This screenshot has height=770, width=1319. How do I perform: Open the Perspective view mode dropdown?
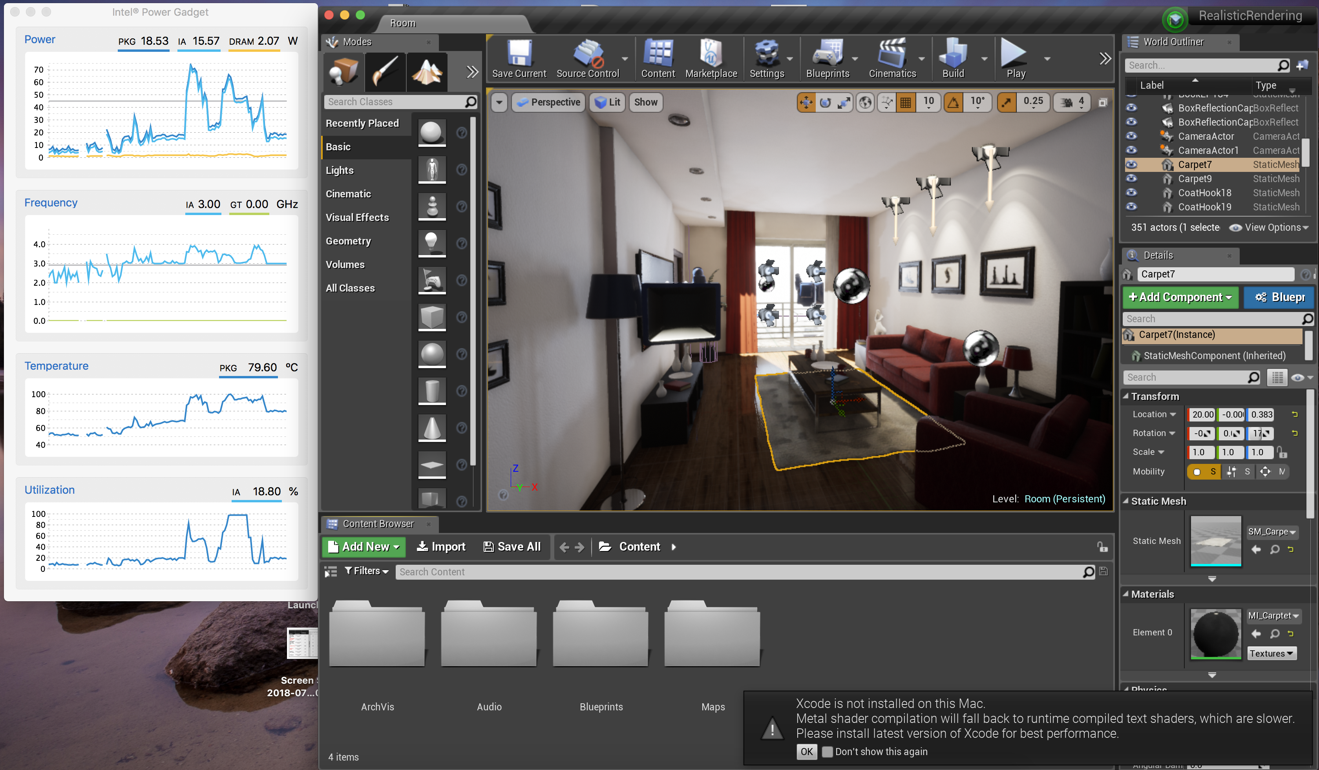click(x=548, y=102)
